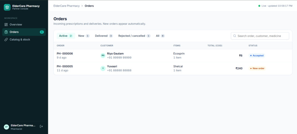
Task: Click the All tab count badge 6
Action: pyautogui.click(x=163, y=36)
